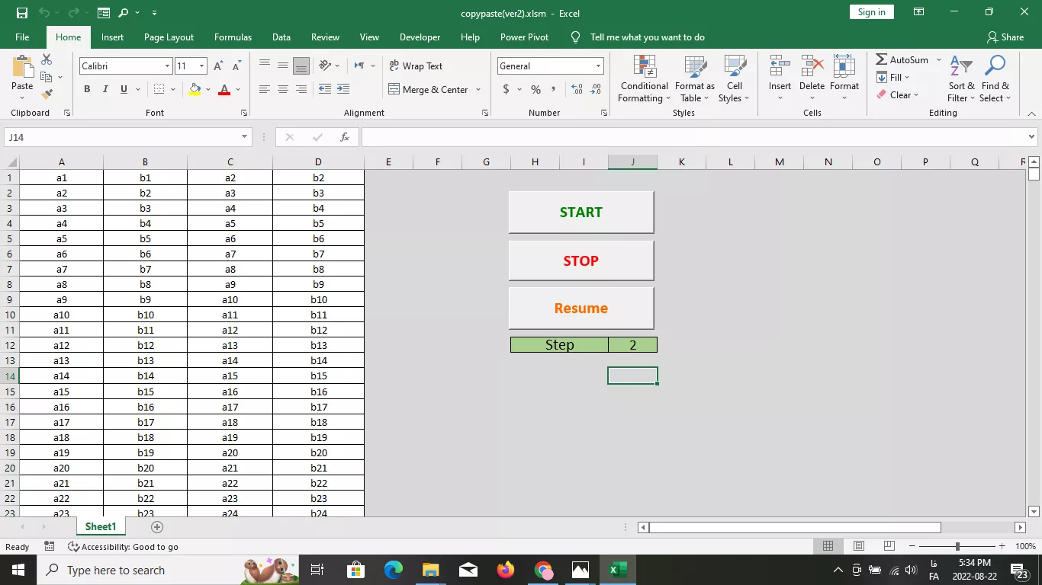Image resolution: width=1042 pixels, height=585 pixels.
Task: Toggle Italic text formatting
Action: point(105,89)
